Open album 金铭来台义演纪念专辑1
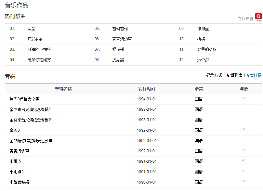263x191 pixels. click(30, 109)
